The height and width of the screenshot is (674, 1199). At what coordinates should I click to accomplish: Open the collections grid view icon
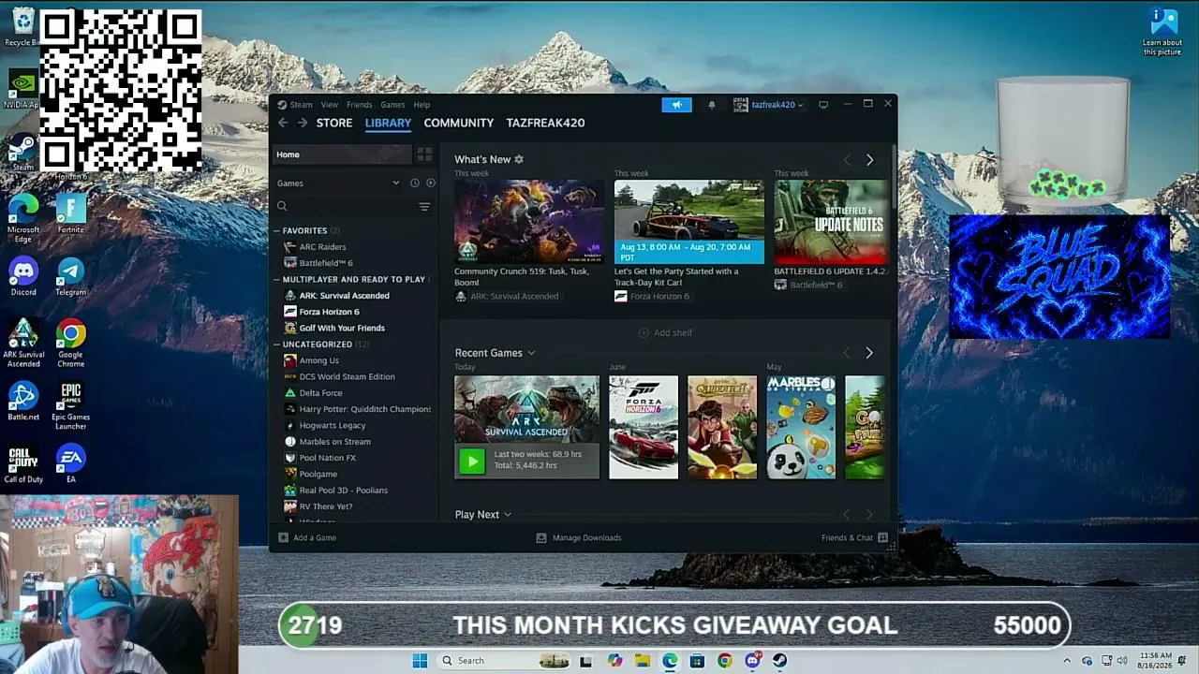(424, 154)
